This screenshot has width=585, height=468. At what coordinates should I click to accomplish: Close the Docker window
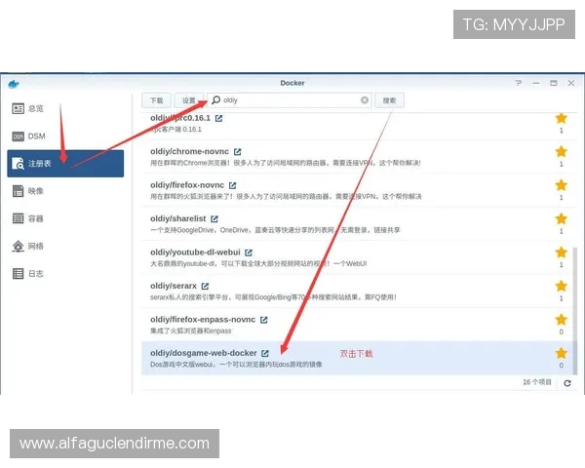[x=571, y=83]
